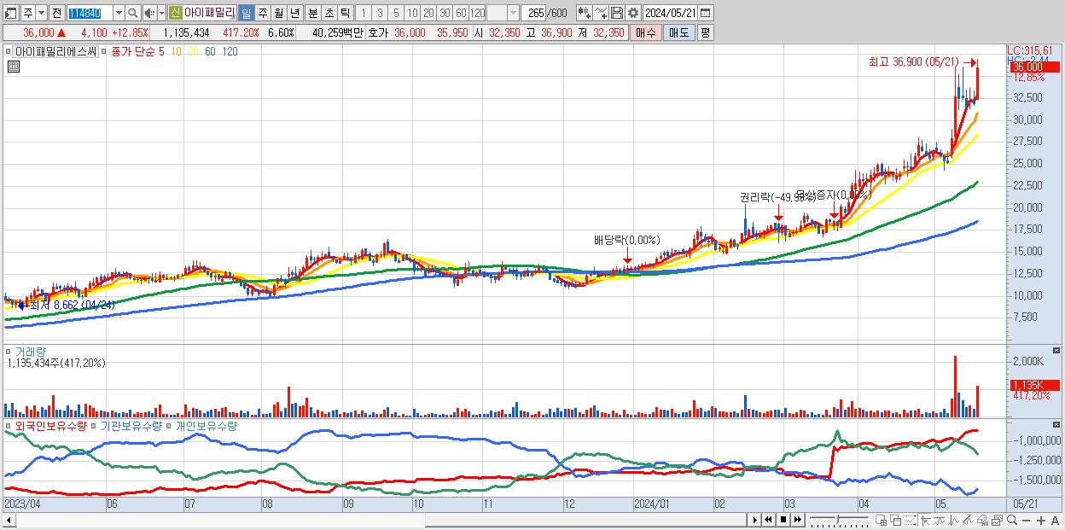The width and height of the screenshot is (1065, 530).
Task: Open the 주 type dropdown arrow
Action: coord(42,13)
